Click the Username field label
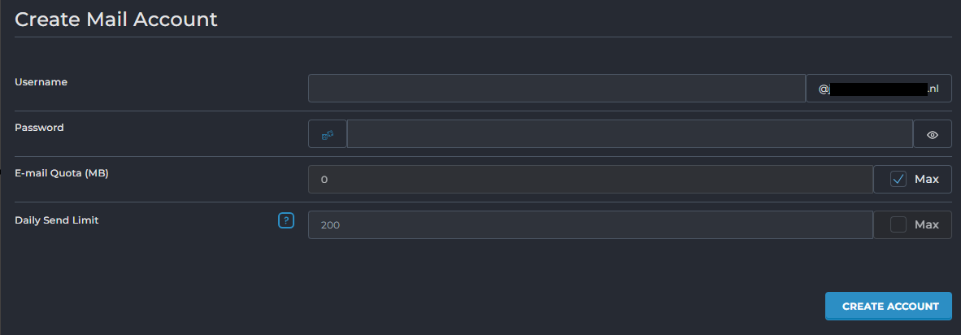The width and height of the screenshot is (961, 335). [41, 82]
